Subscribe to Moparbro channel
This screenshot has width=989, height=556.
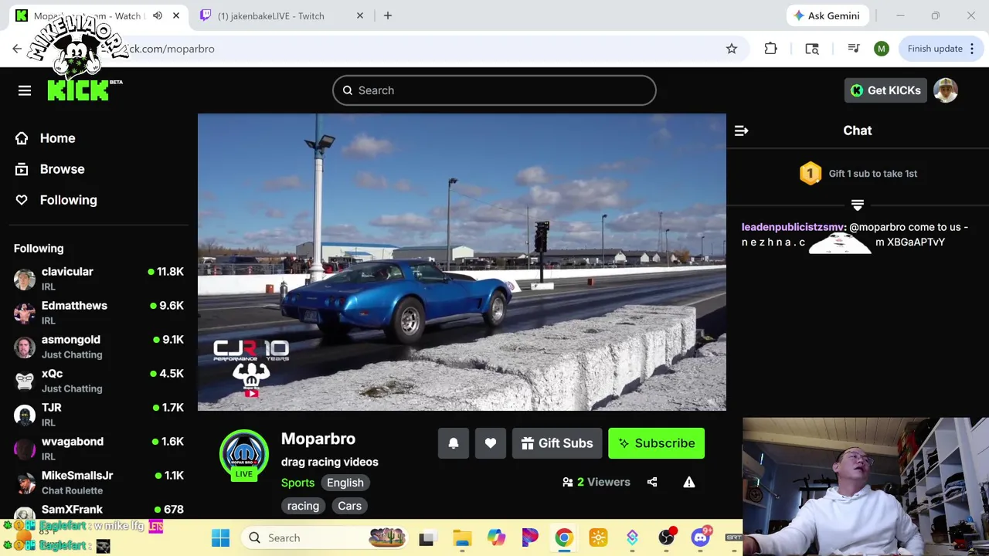[656, 443]
